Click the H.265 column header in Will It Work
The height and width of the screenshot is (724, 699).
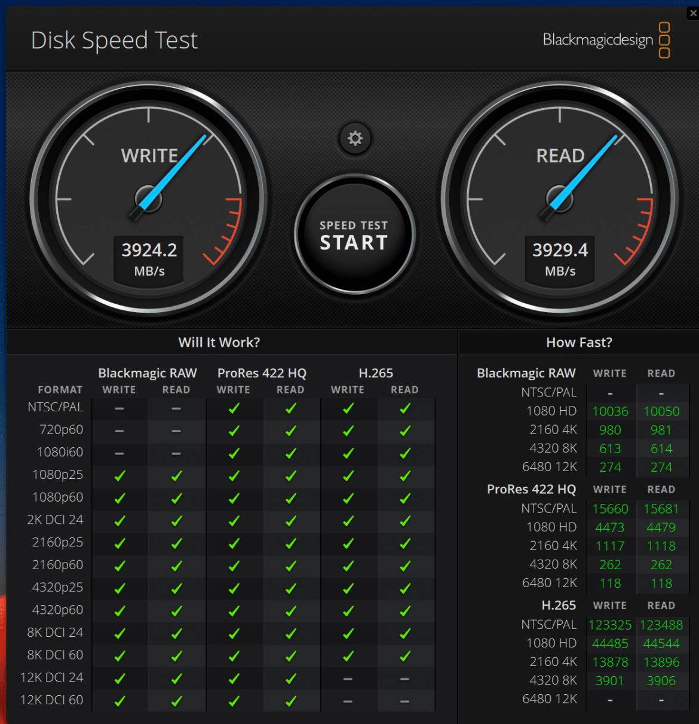pos(376,373)
